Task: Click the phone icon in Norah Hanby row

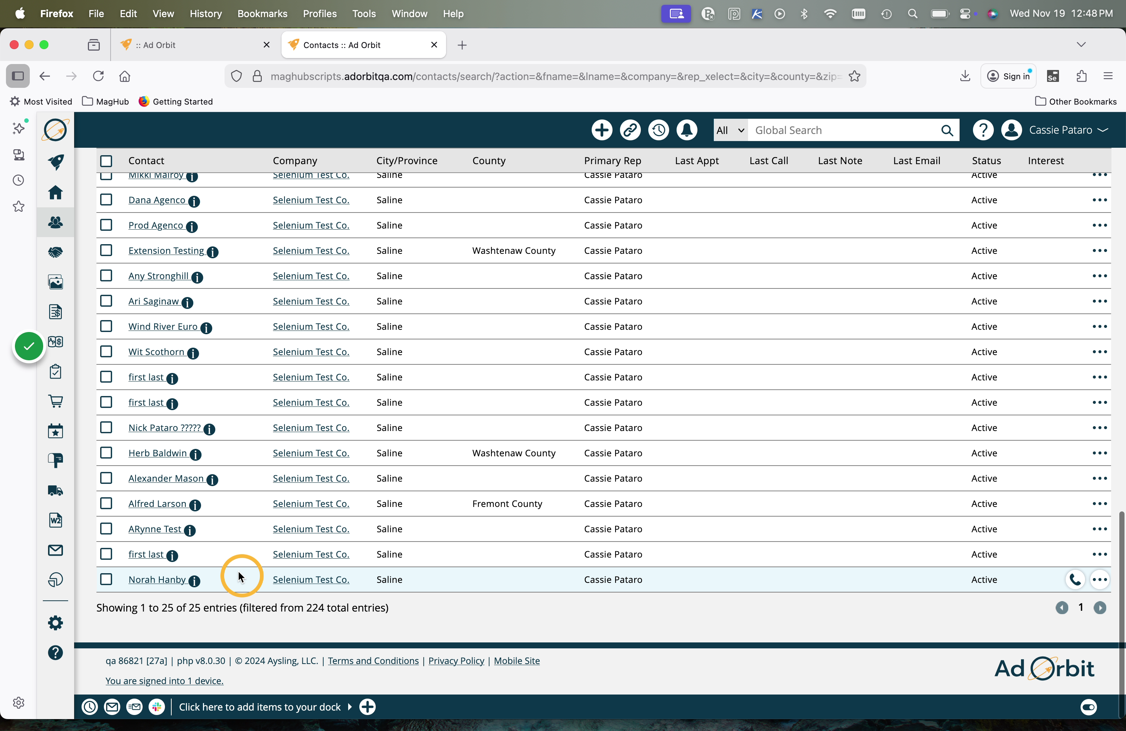Action: point(1075,579)
